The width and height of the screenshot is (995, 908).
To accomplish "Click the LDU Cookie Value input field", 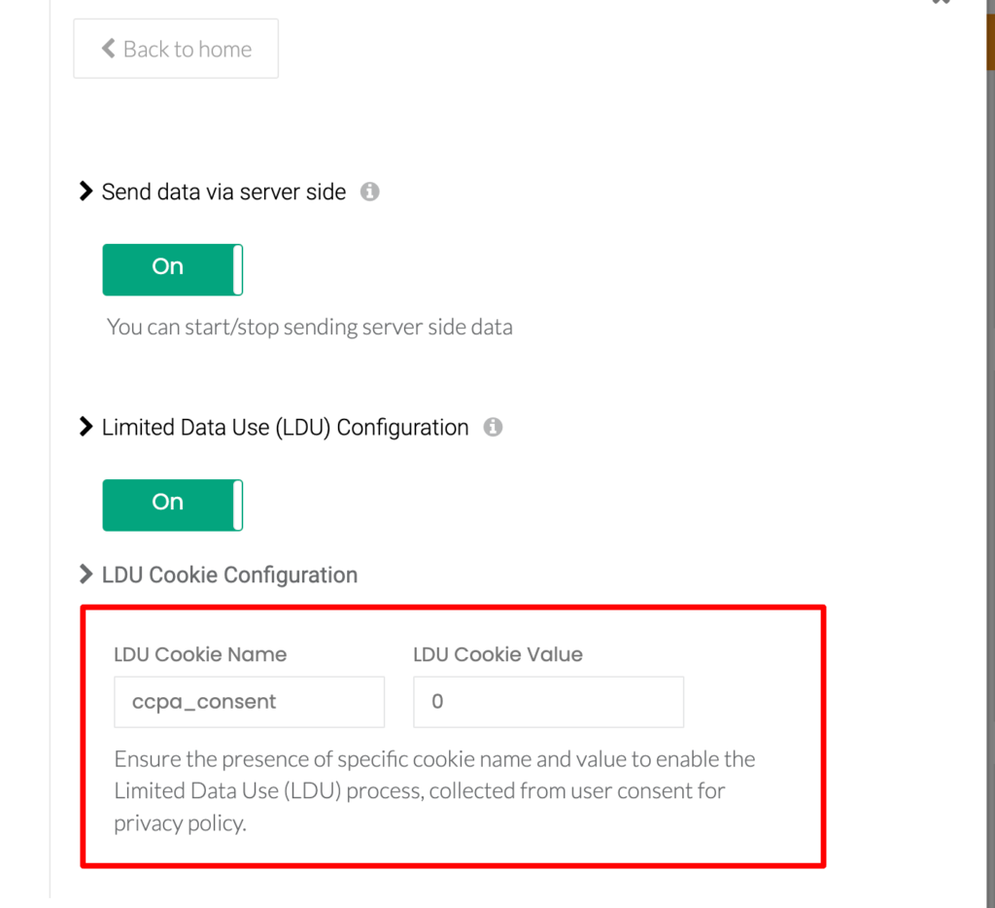I will [549, 702].
